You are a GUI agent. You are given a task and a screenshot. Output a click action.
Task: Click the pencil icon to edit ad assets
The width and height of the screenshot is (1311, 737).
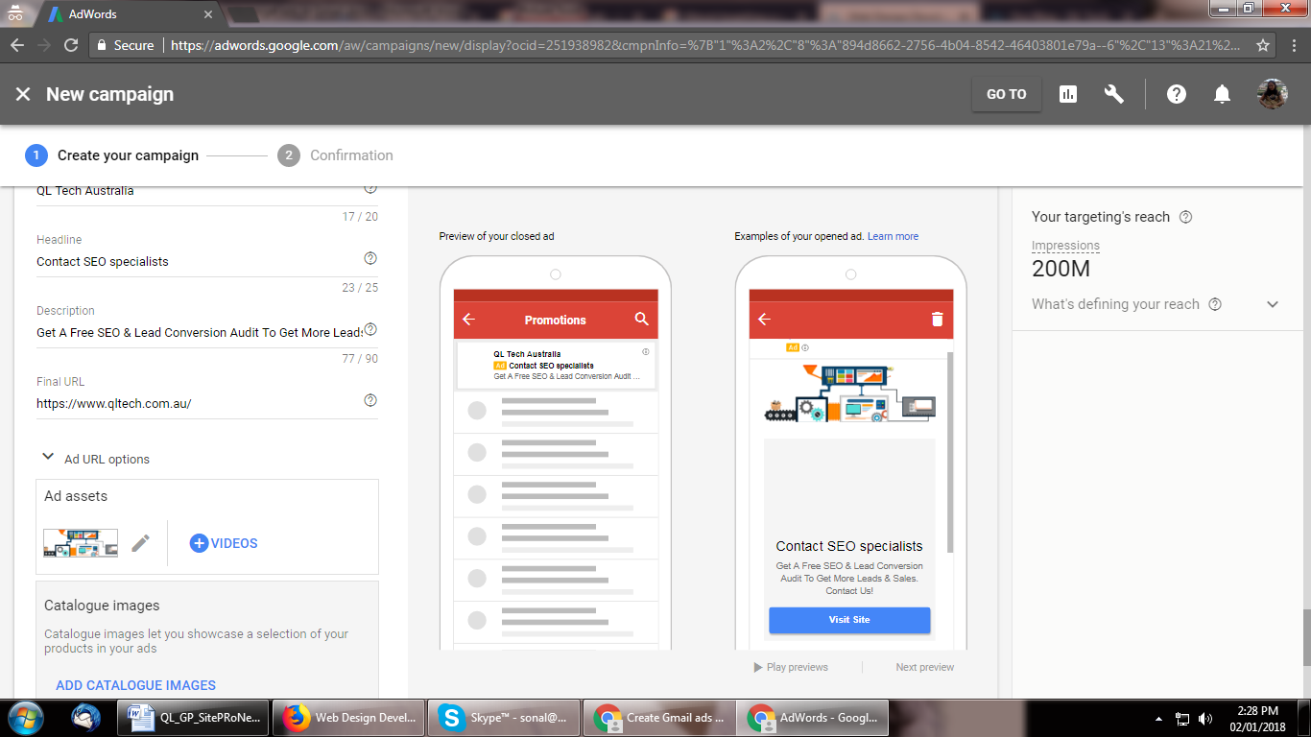140,543
